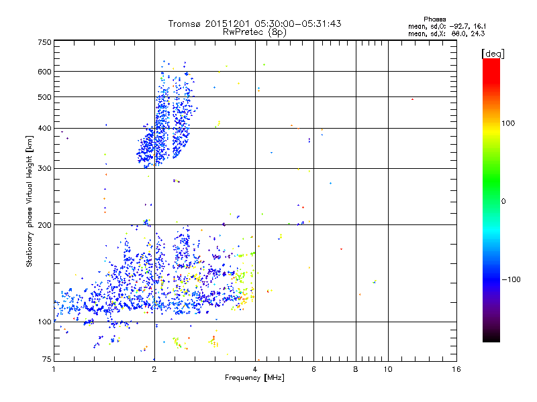Click the 'Phases' heading at top right
Viewport: 537px width, 402px height.
pyautogui.click(x=434, y=19)
